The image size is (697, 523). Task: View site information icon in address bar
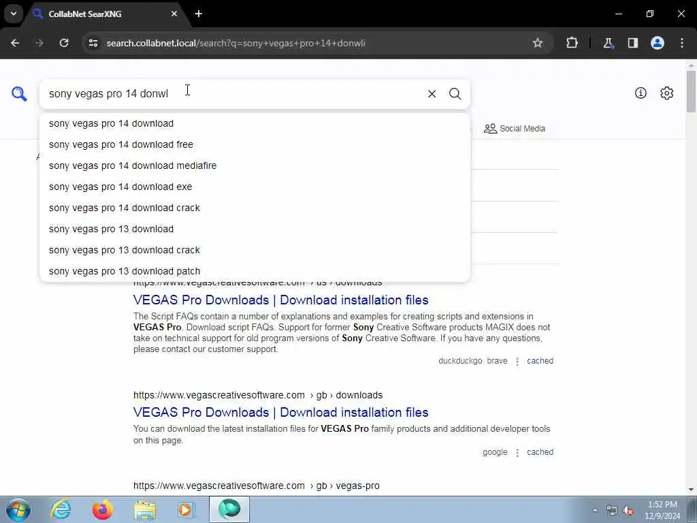click(93, 43)
